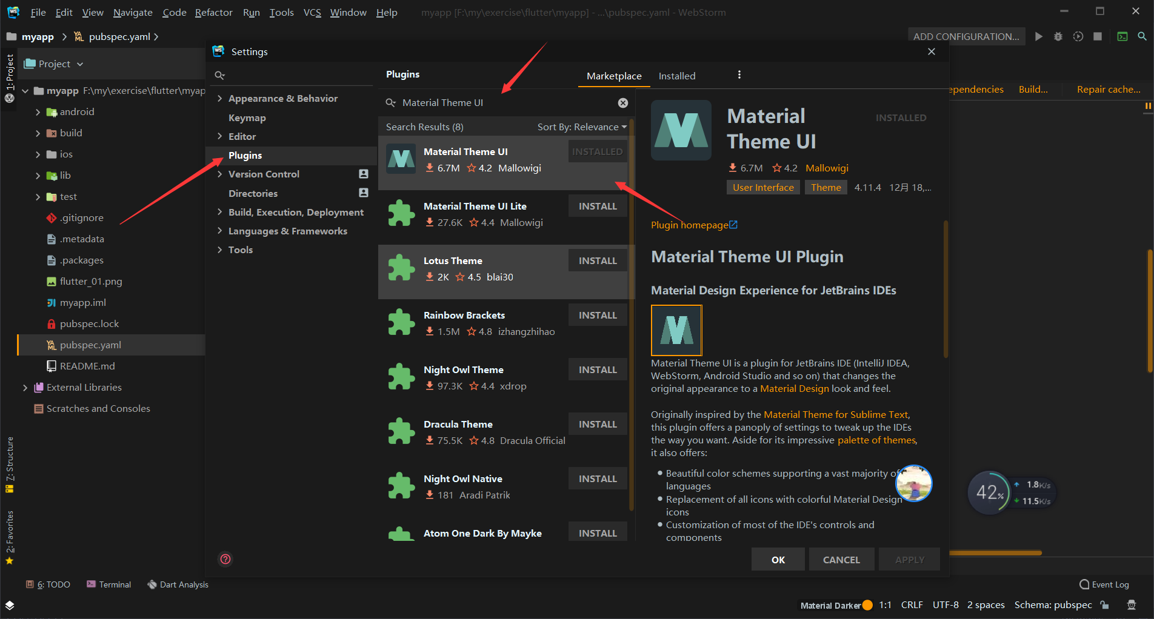Open the Sort By Relevance dropdown
This screenshot has height=619, width=1154.
pyautogui.click(x=581, y=127)
